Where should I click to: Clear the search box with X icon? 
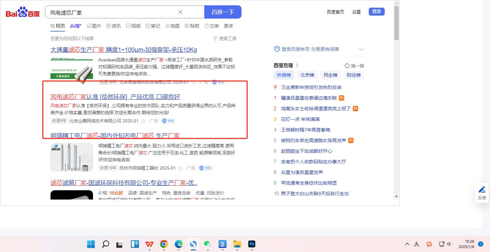180,12
